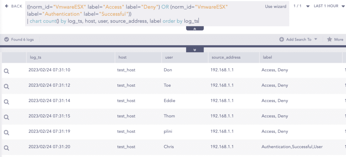Click the checkmark icon beside Found 6 logs
This screenshot has width=346, height=157.
(6, 39)
